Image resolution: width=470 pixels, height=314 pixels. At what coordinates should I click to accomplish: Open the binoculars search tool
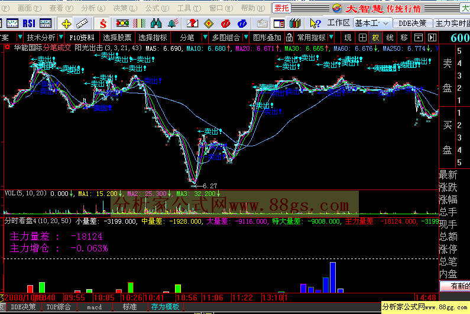click(x=156, y=23)
